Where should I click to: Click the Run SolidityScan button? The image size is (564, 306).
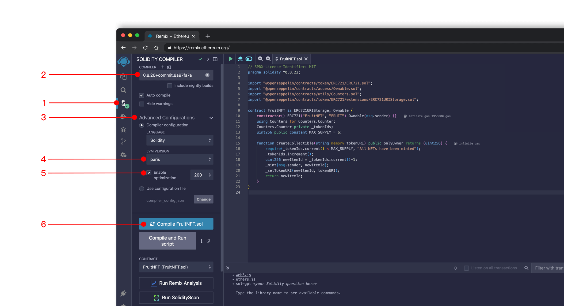[x=176, y=297]
